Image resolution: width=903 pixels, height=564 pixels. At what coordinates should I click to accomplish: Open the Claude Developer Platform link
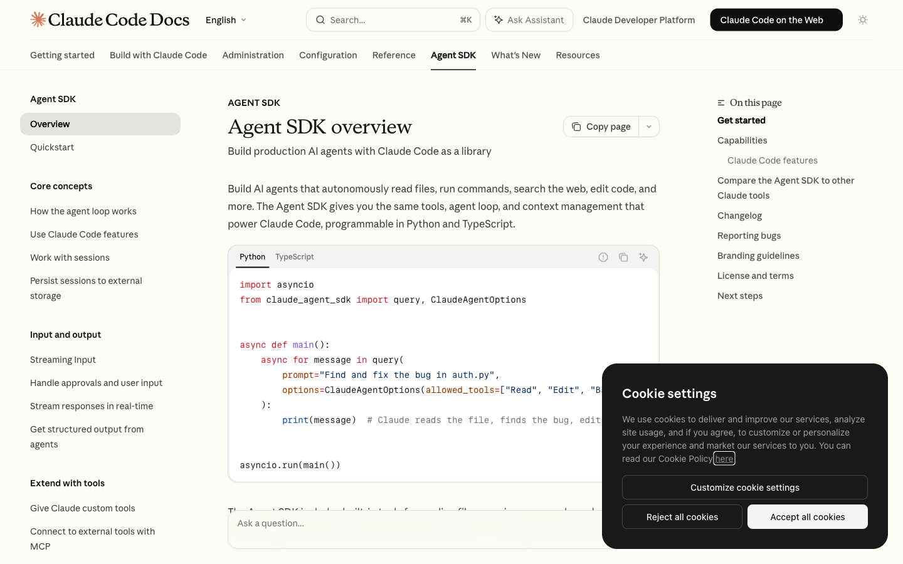(638, 20)
